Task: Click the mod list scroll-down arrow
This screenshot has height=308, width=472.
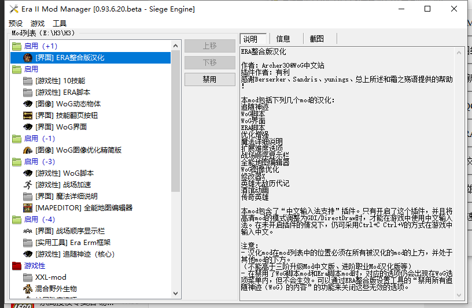Action: tap(176, 295)
